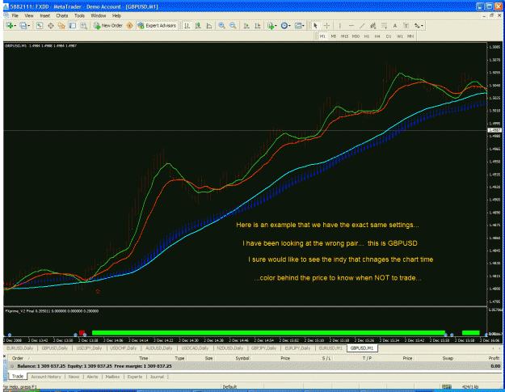Select the Trendline drawing tool
Image resolution: width=505 pixels, height=392 pixels.
pyautogui.click(x=362, y=25)
